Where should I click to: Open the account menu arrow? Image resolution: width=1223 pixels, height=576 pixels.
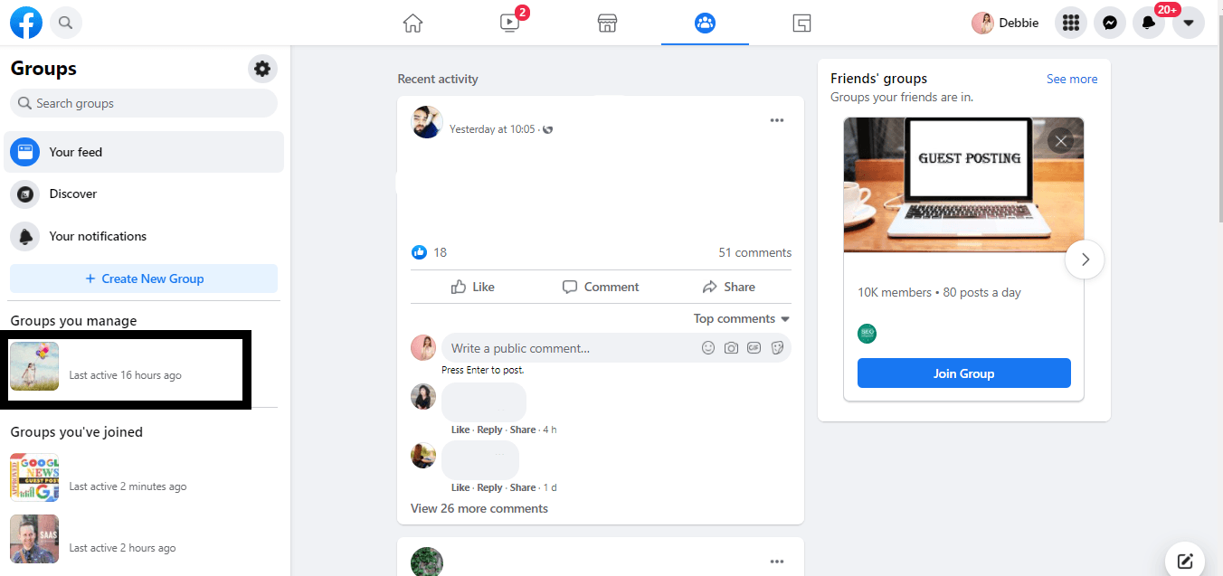(x=1188, y=22)
